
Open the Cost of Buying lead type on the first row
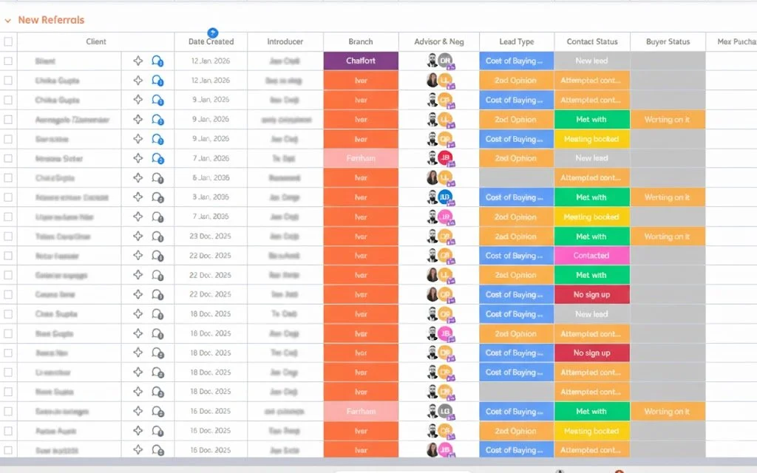[x=516, y=61]
